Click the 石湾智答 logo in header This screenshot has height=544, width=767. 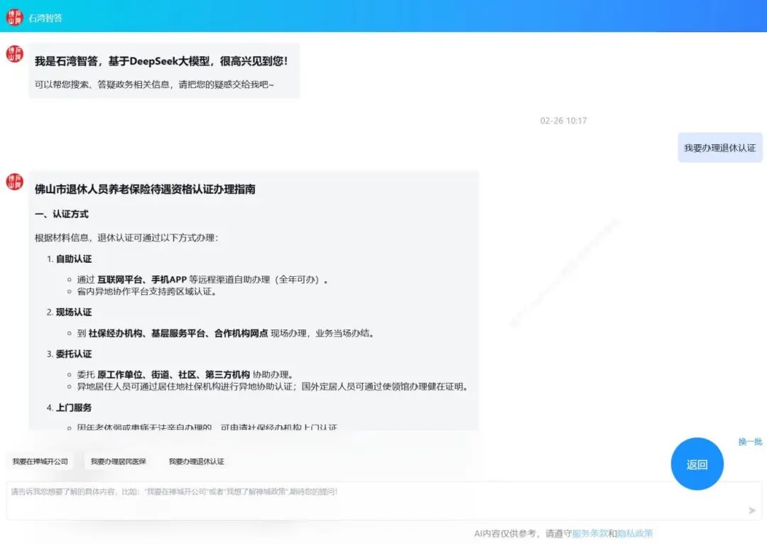15,18
